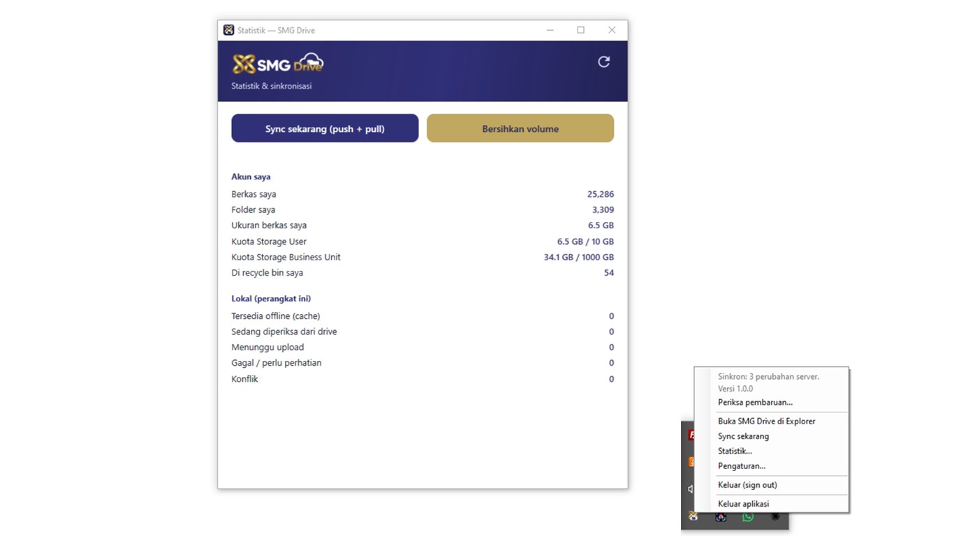Screen dimensions: 954x536
Task: Start sync with "Sync sekarang (push + pull)" button
Action: (325, 128)
